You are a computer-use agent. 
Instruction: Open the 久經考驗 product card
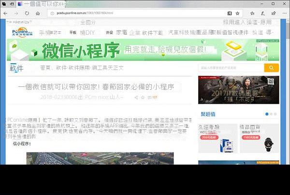tap(217, 139)
